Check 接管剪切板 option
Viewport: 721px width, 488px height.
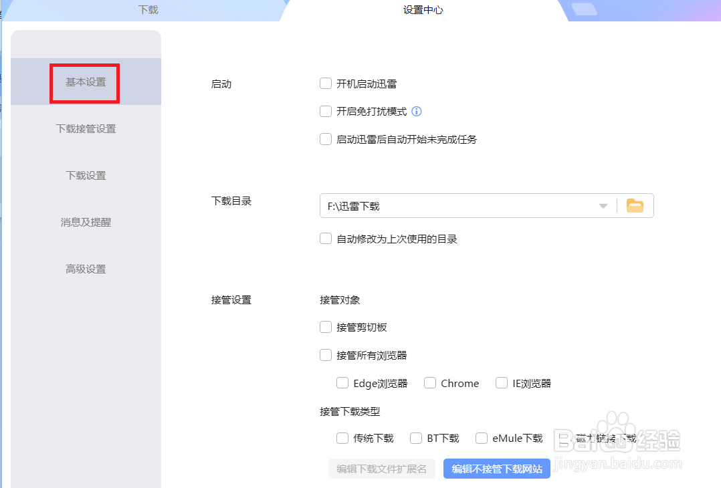326,327
